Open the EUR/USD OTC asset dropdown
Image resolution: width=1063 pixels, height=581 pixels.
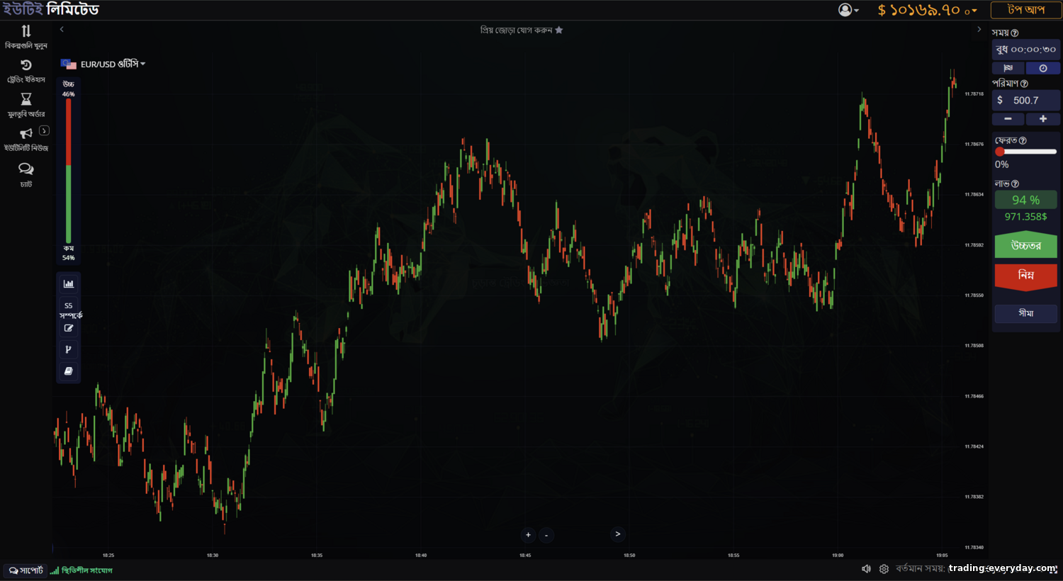pos(103,64)
